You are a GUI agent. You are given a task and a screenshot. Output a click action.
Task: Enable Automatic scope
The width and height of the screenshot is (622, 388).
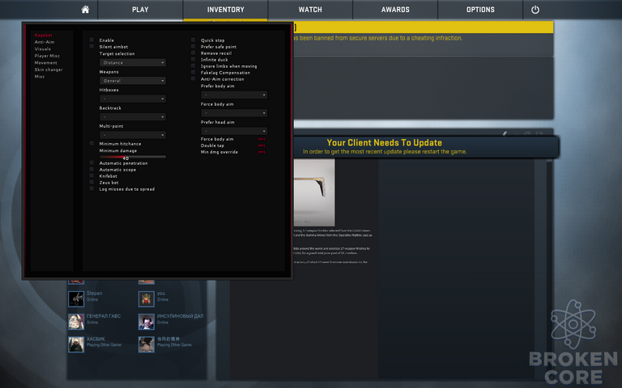pos(92,169)
